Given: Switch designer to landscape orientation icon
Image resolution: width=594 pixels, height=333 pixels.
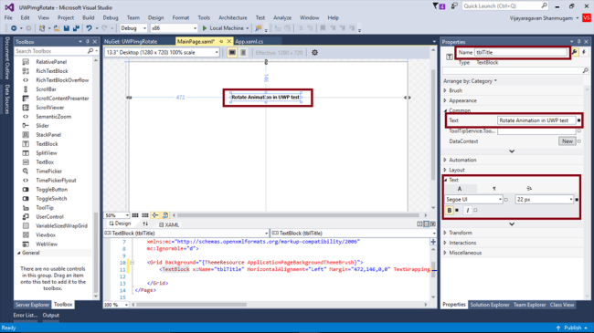Looking at the screenshot, I should click(x=232, y=53).
